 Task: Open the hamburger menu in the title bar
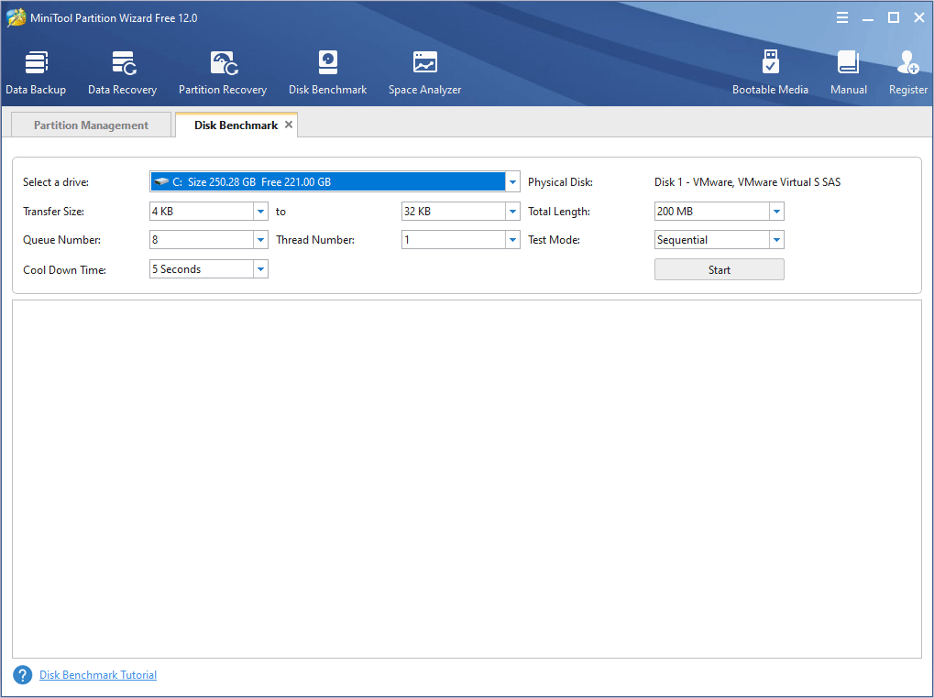(842, 17)
